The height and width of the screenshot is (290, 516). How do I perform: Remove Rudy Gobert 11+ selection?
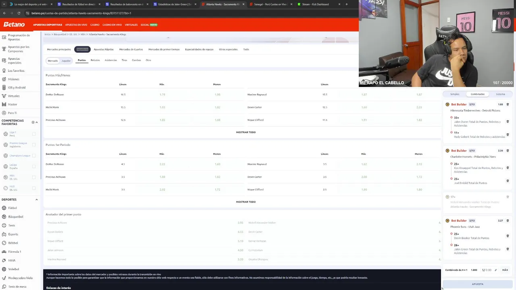point(508,135)
